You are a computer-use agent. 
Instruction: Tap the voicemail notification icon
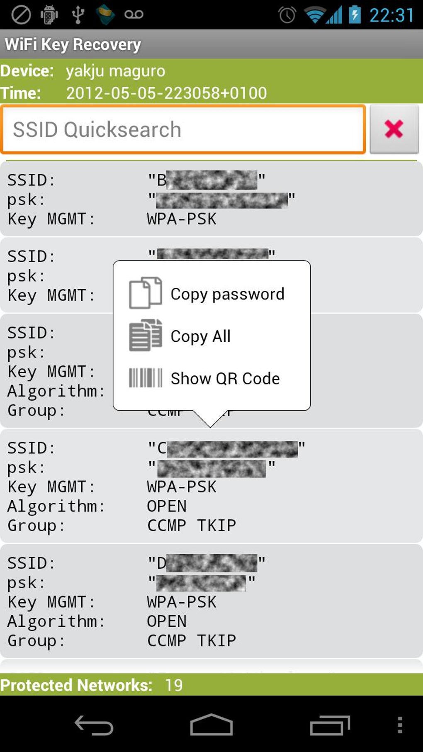(134, 15)
